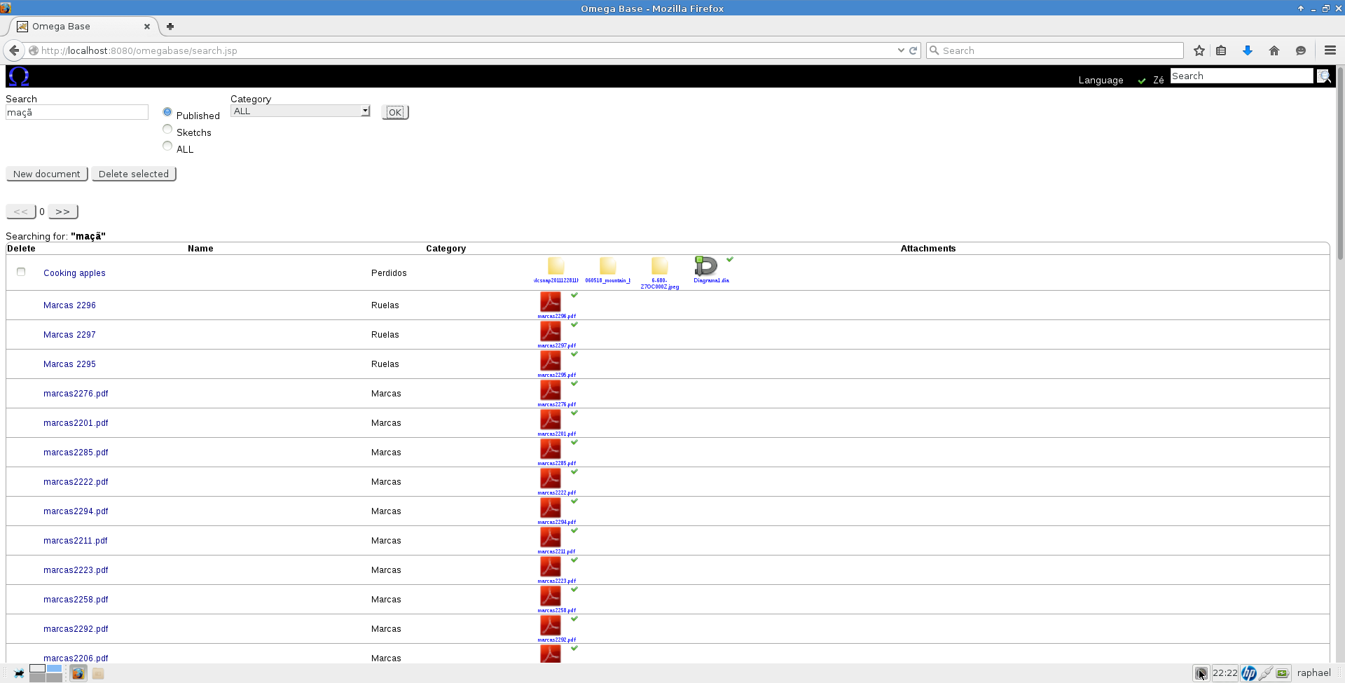Screen dimensions: 1345x683
Task: Click the vlcsnap20111228 file attachment icon
Action: (556, 265)
